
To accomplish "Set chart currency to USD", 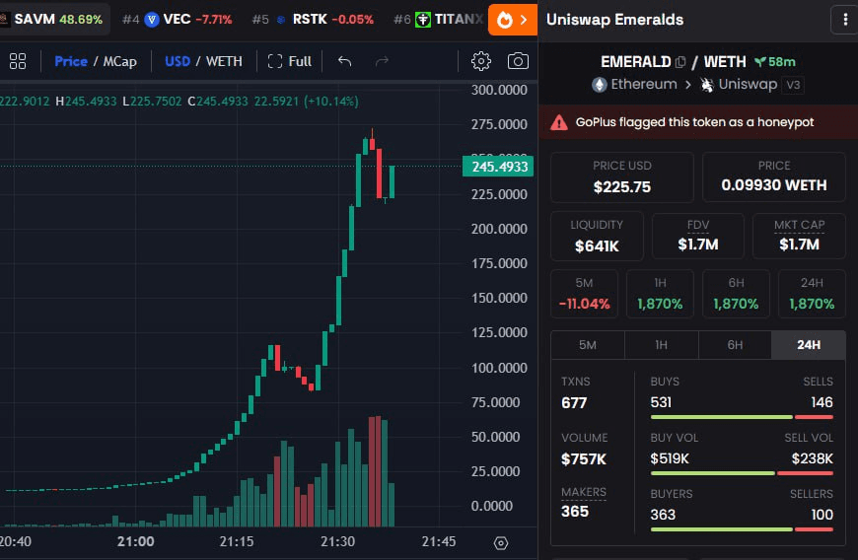I will tap(178, 61).
